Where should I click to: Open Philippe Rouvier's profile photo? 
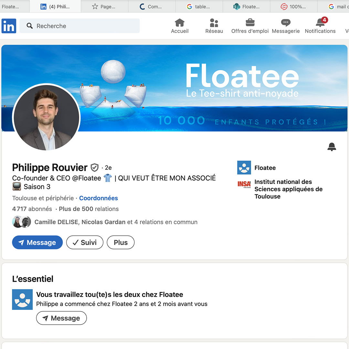point(46,117)
